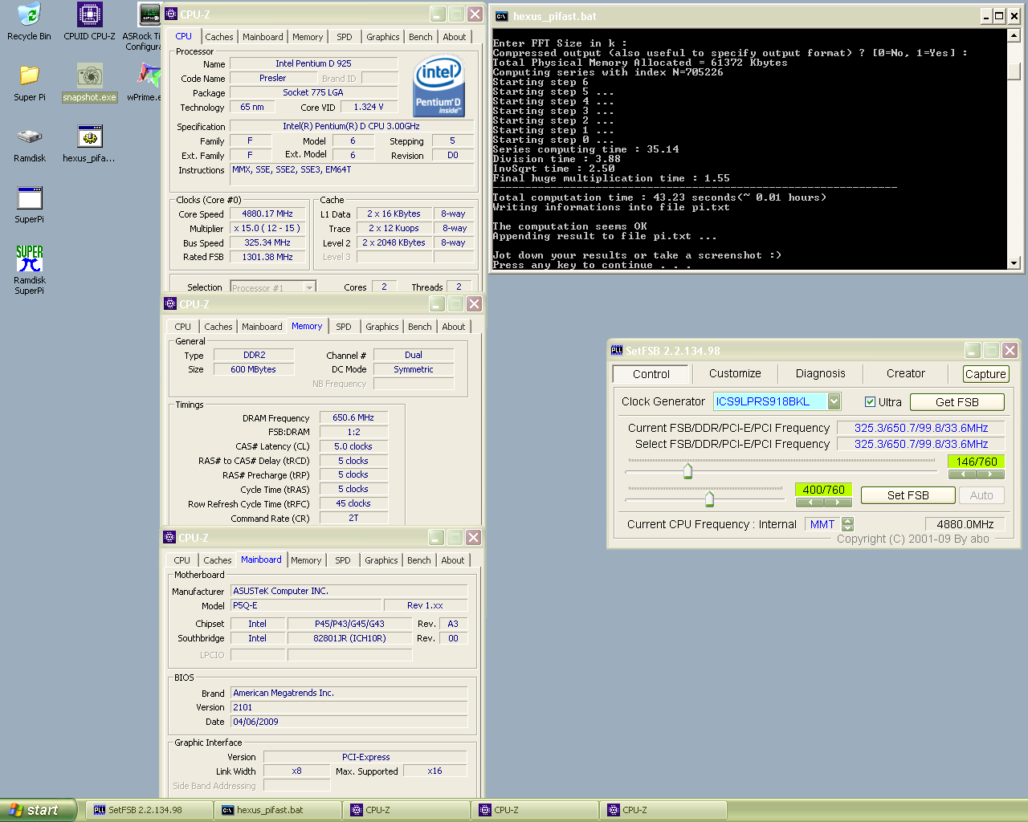Select the Ramdisk SuperPi desktop icon
This screenshot has height=822, width=1028.
(30, 270)
